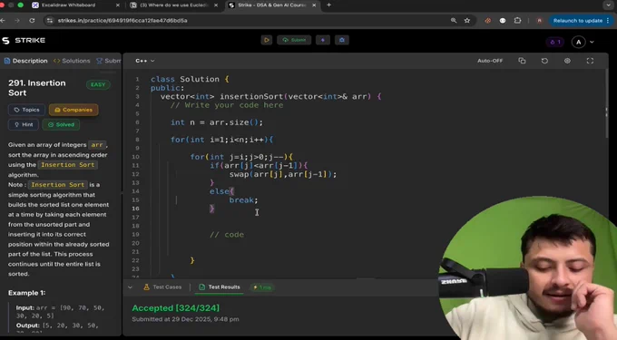Show Companies for this problem

(x=73, y=110)
